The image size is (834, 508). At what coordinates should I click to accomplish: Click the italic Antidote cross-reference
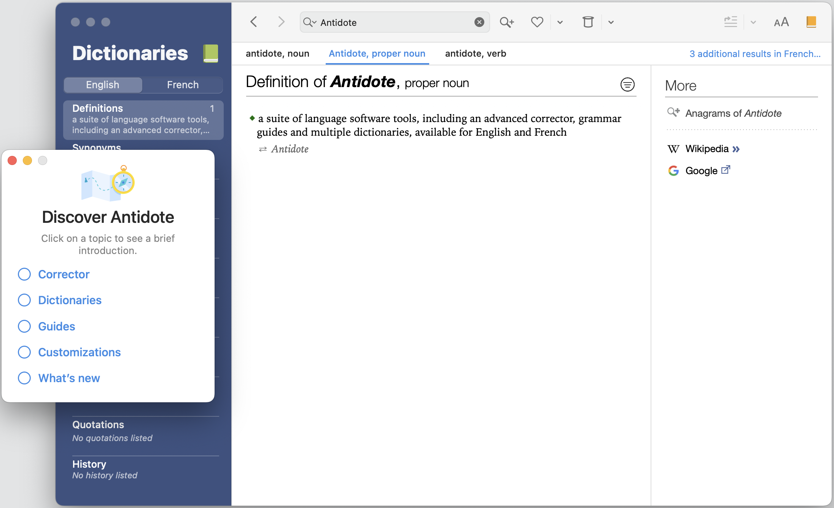click(290, 149)
